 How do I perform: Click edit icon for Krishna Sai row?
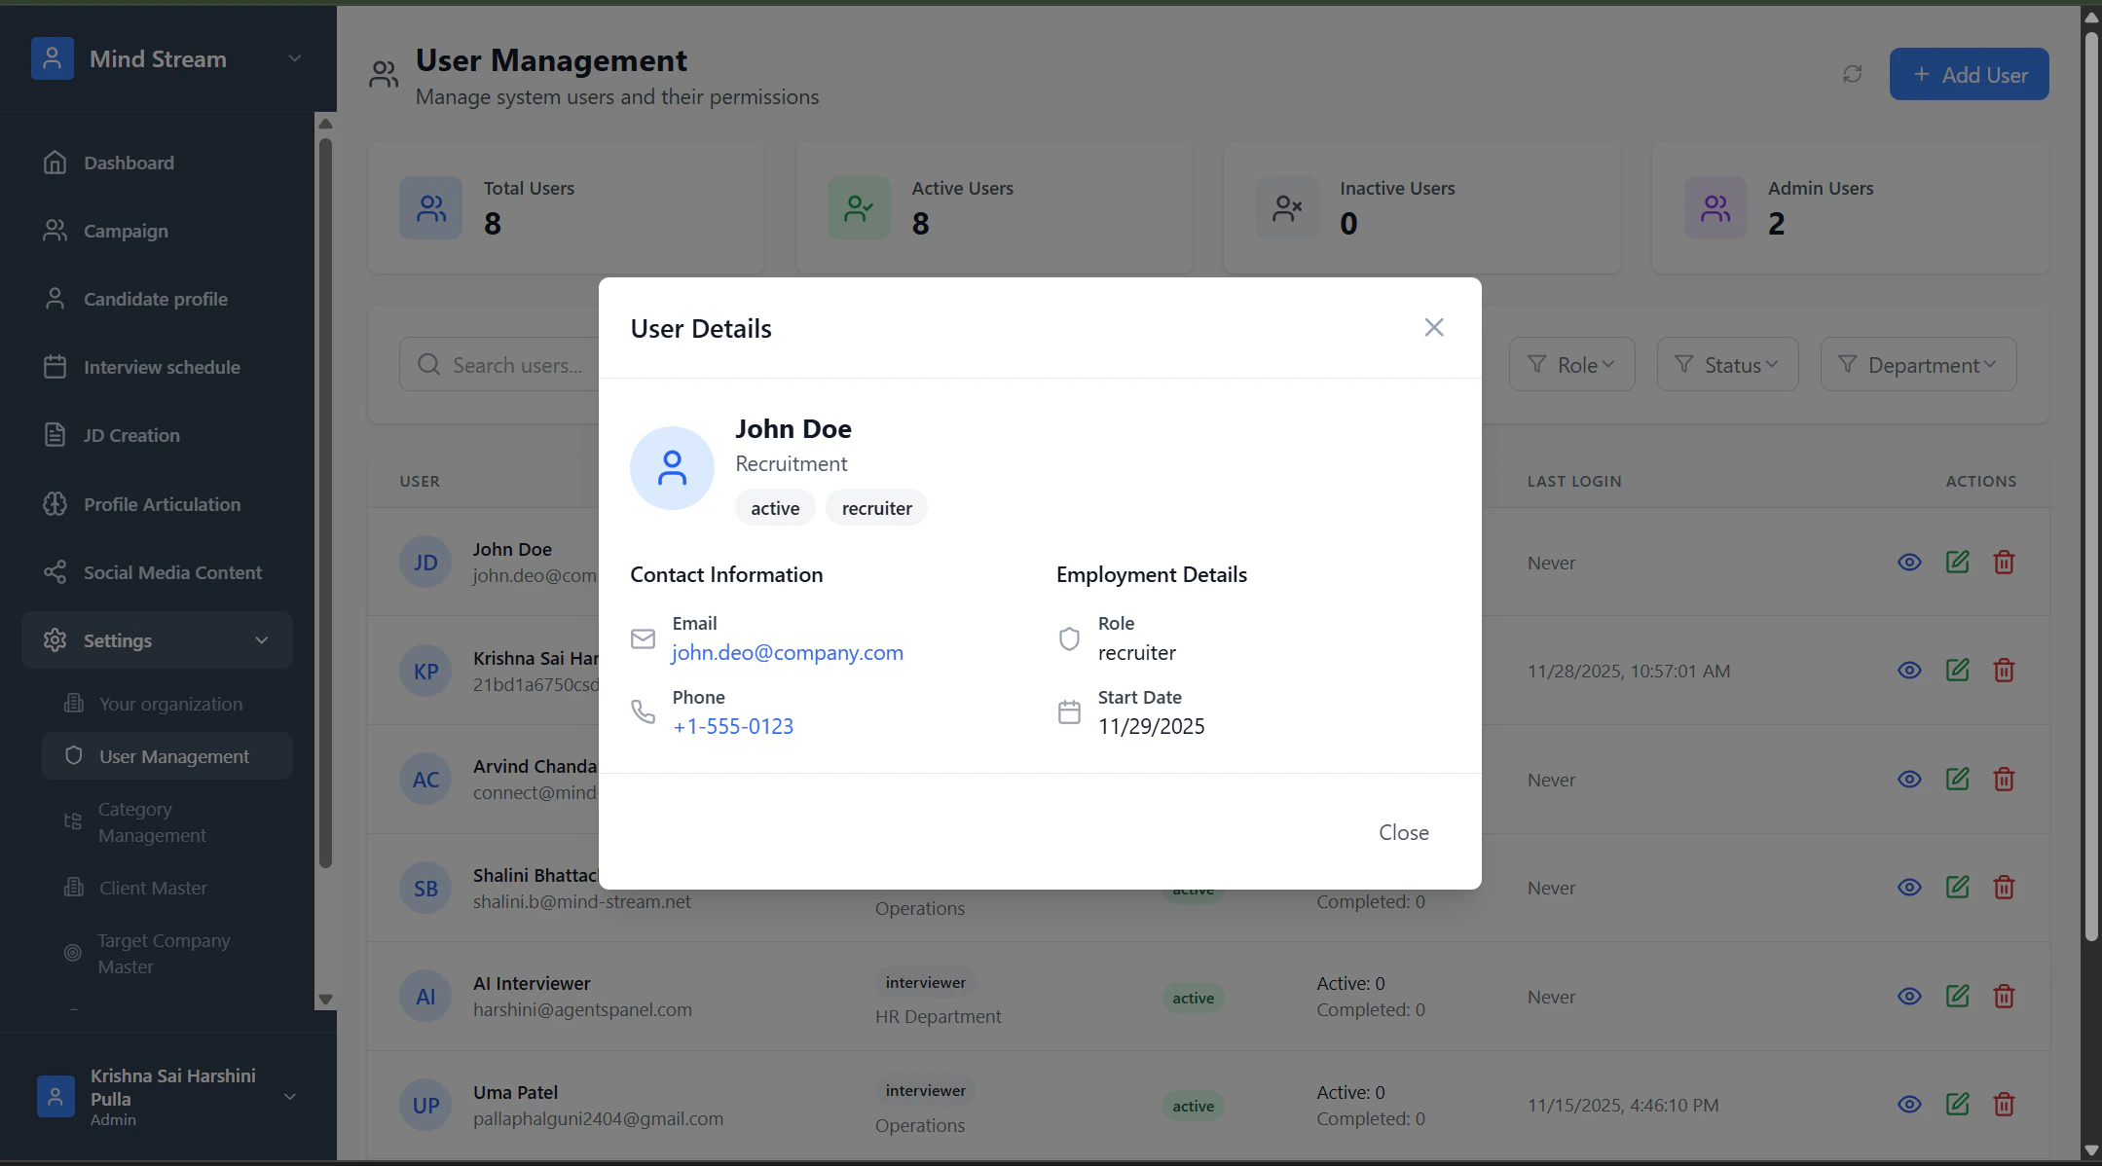pyautogui.click(x=1957, y=671)
